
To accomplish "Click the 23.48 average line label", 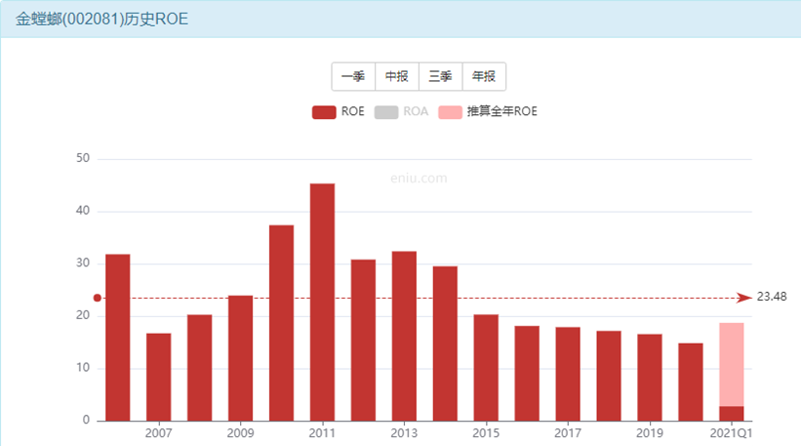I will point(772,297).
